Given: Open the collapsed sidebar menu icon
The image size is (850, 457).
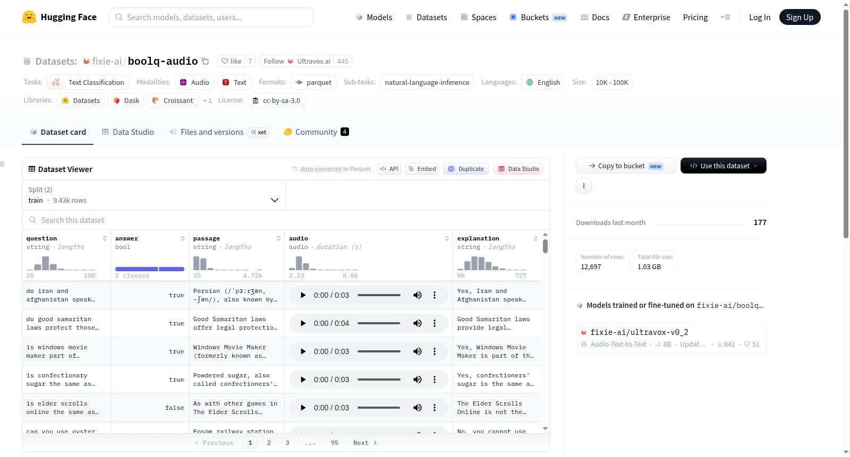Looking at the screenshot, I should 2,164.
